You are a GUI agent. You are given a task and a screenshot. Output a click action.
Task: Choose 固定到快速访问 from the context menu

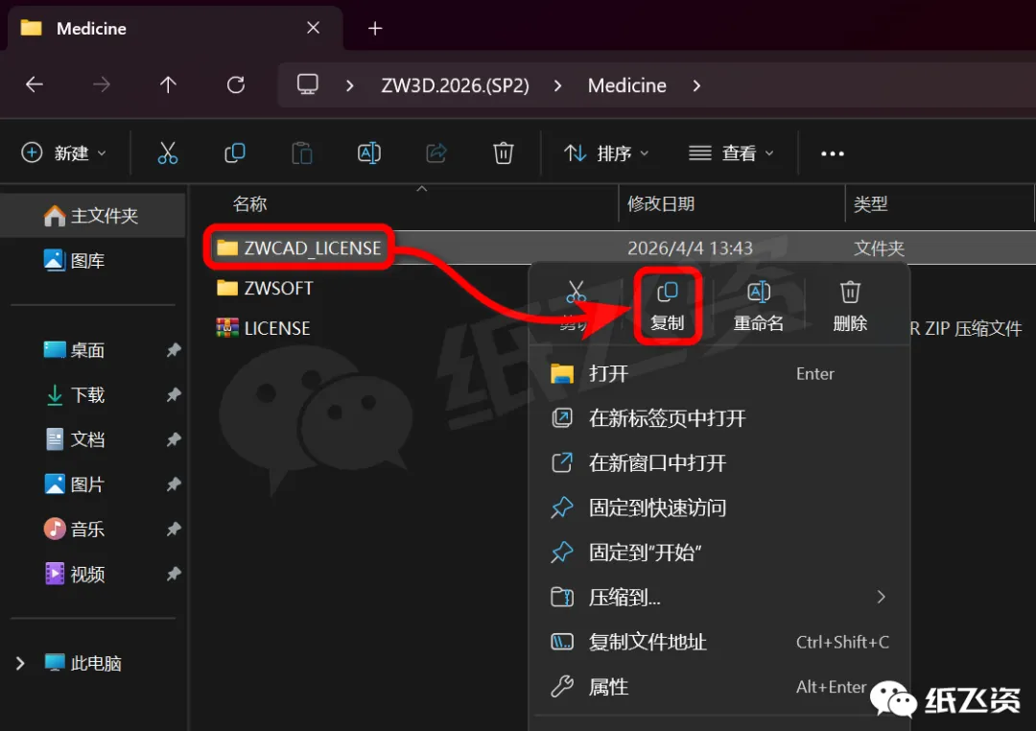720,507
